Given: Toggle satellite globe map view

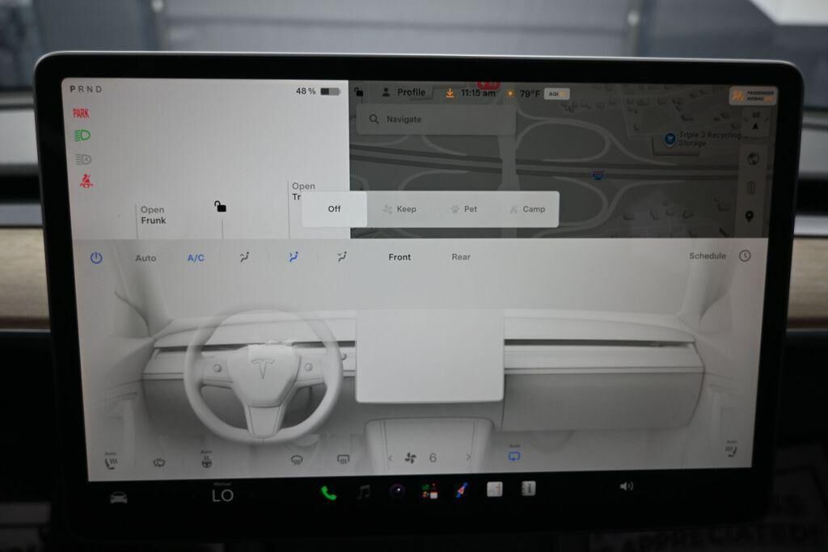Looking at the screenshot, I should pos(753,159).
